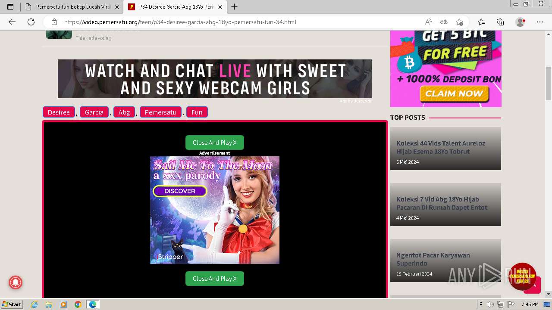Click the lower Close And Play X button
The image size is (552, 310).
[215, 279]
